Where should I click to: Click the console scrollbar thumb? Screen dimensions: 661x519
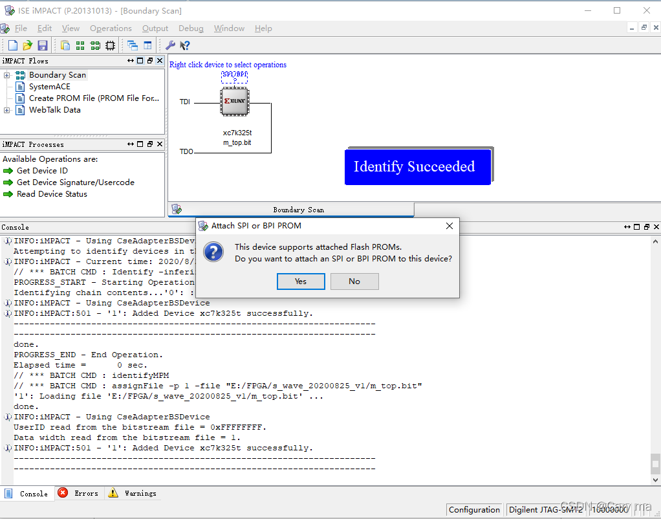[x=655, y=464]
